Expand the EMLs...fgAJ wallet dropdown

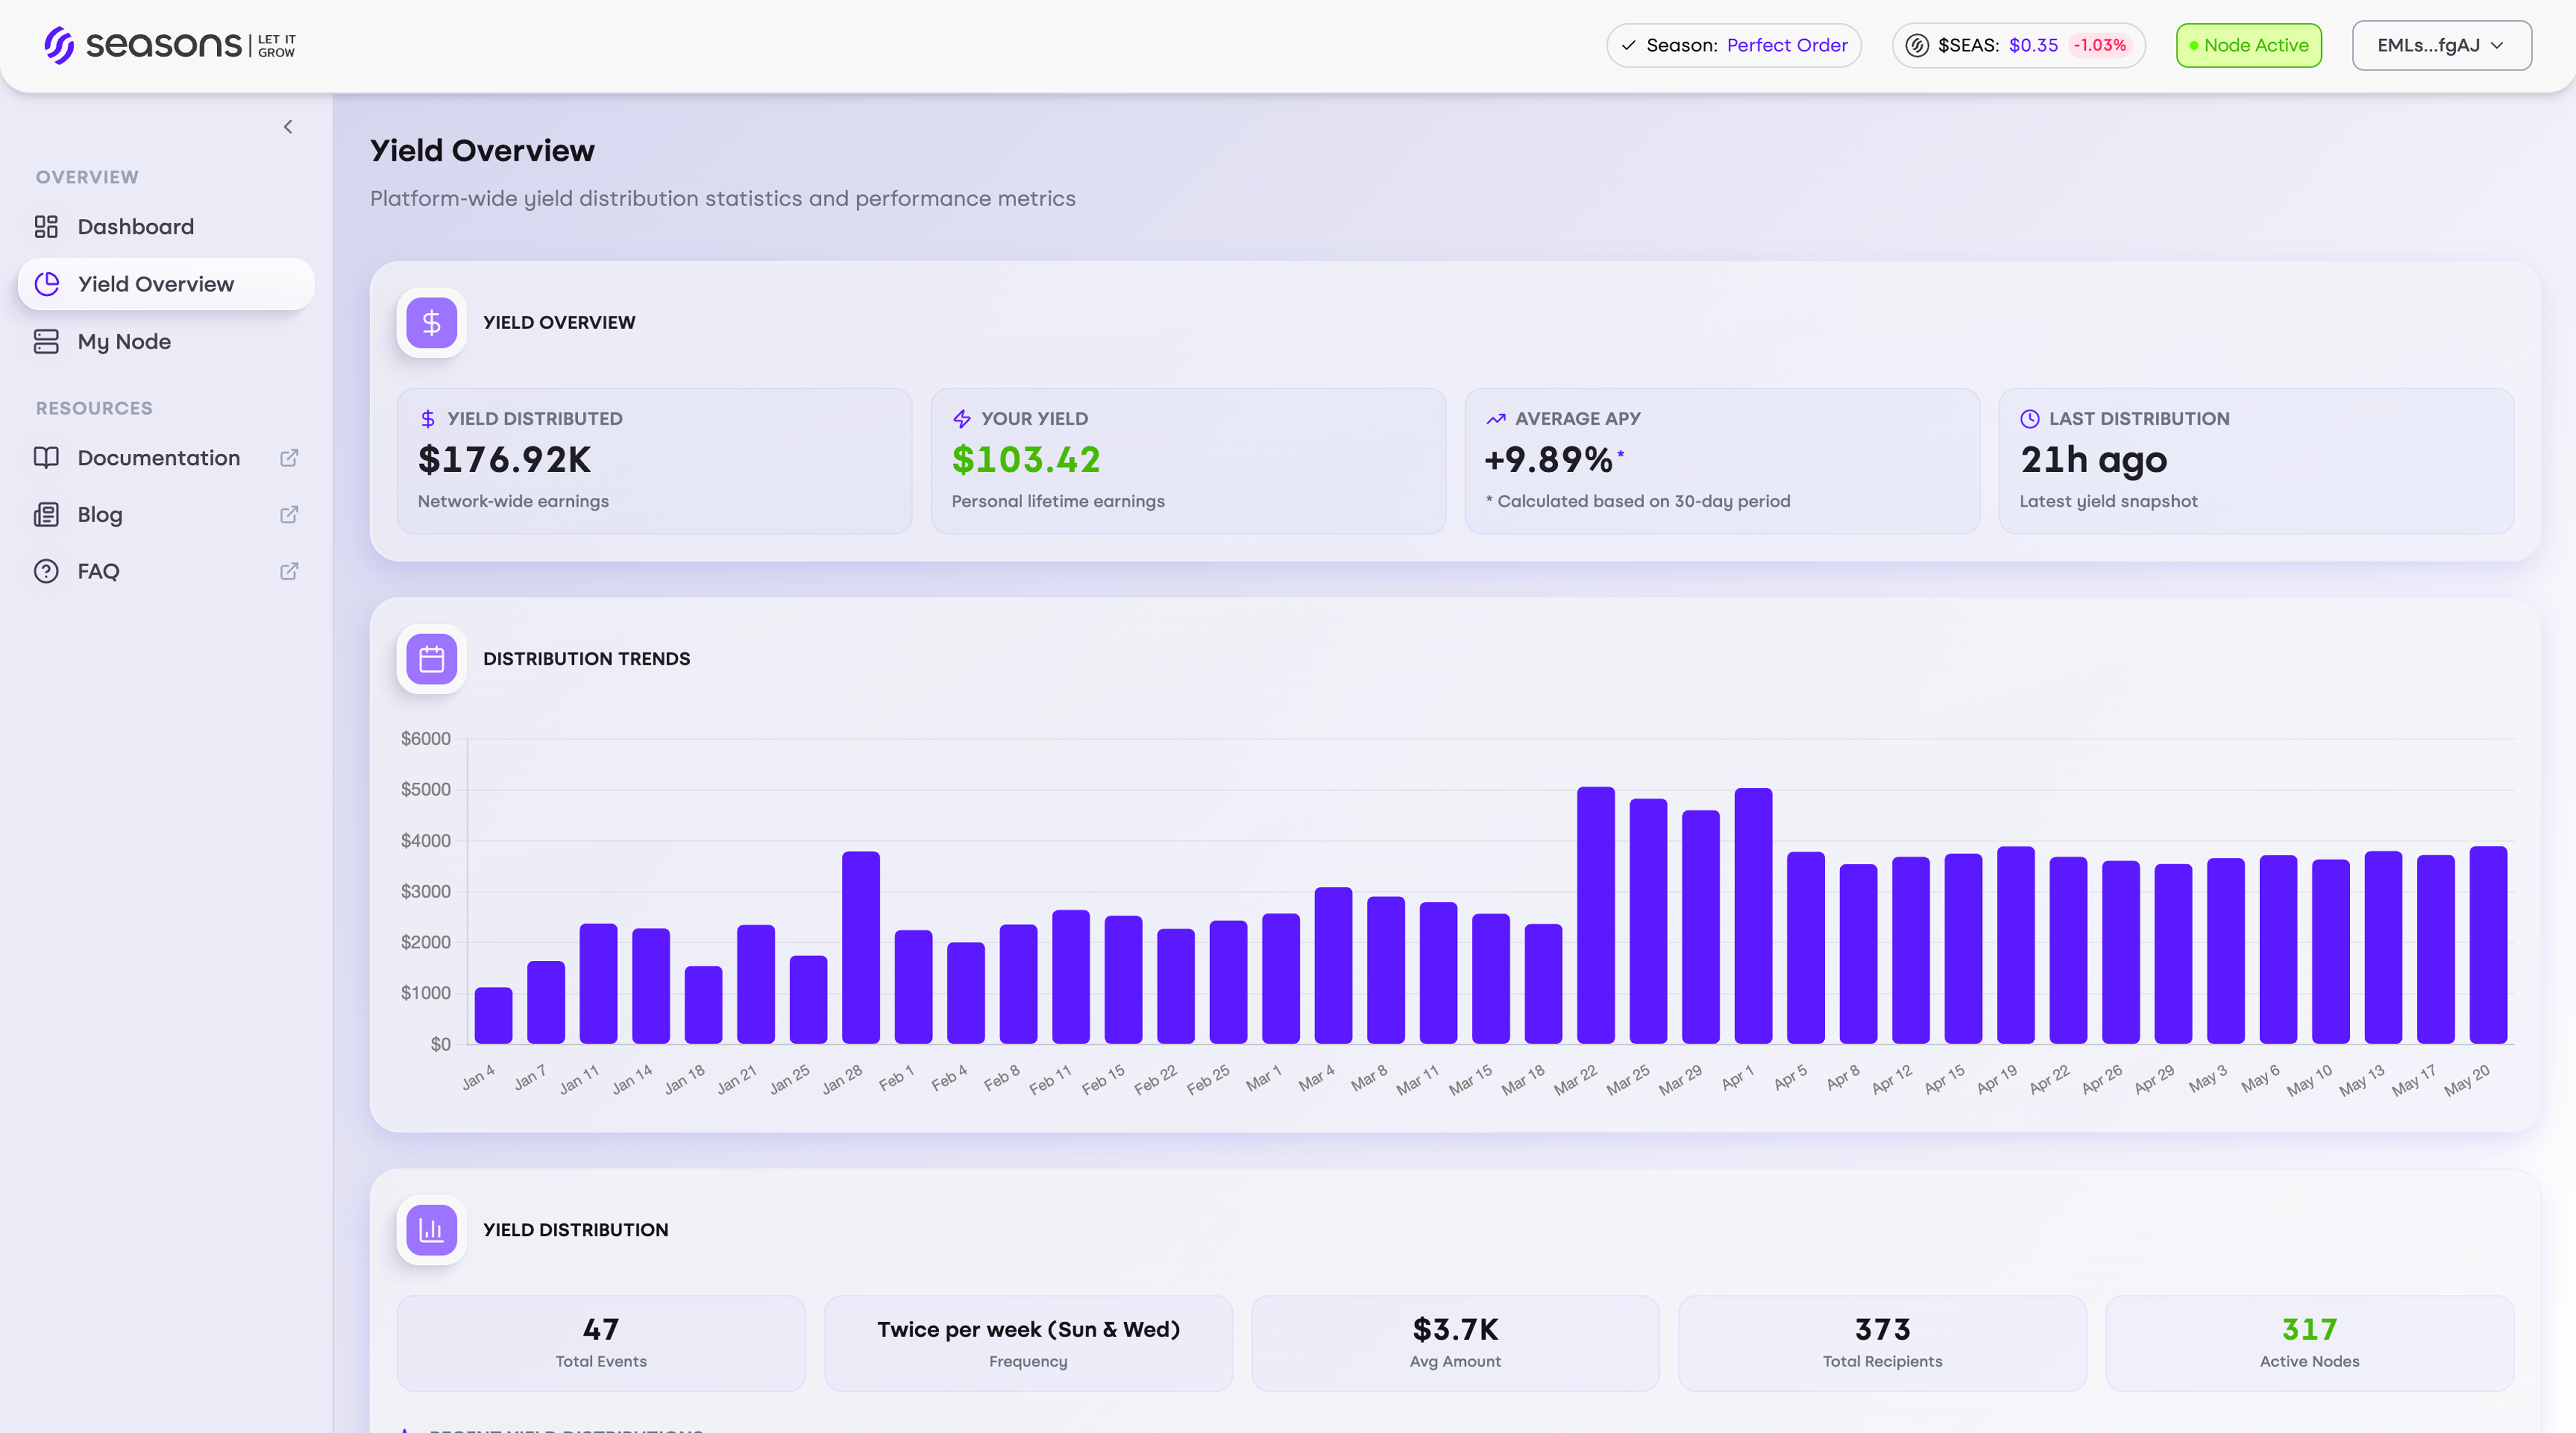point(2442,46)
